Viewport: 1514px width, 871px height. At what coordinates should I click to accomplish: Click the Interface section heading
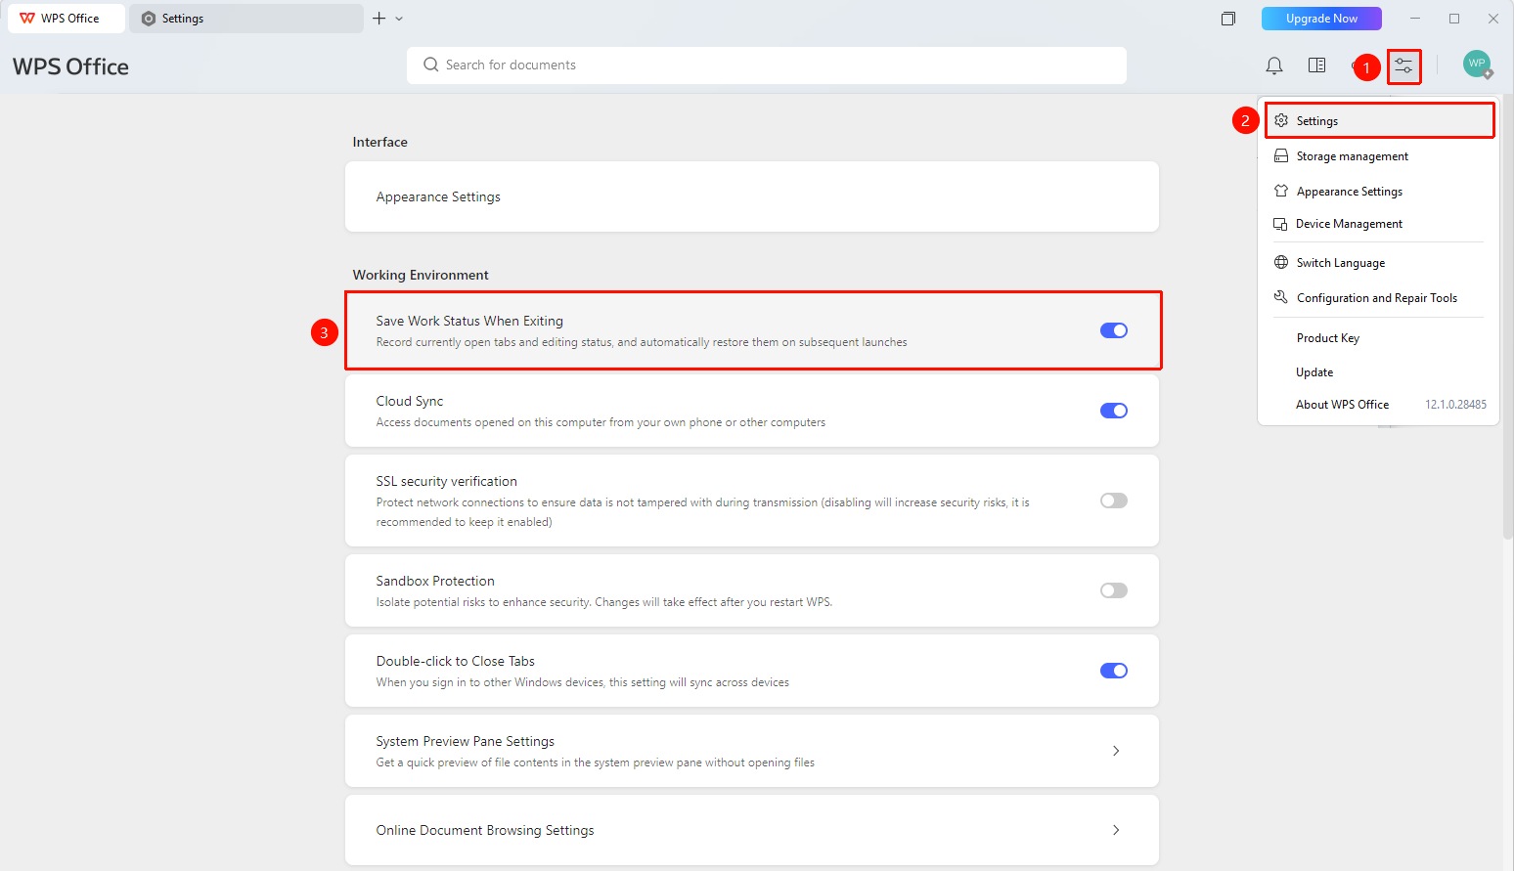point(380,142)
